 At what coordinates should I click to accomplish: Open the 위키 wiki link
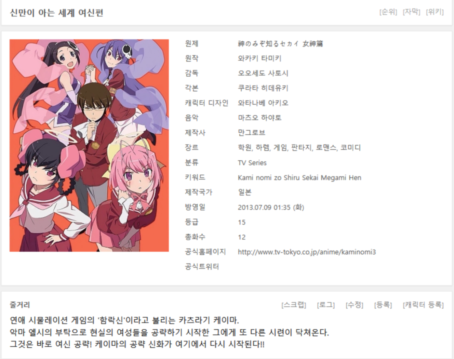pos(435,12)
